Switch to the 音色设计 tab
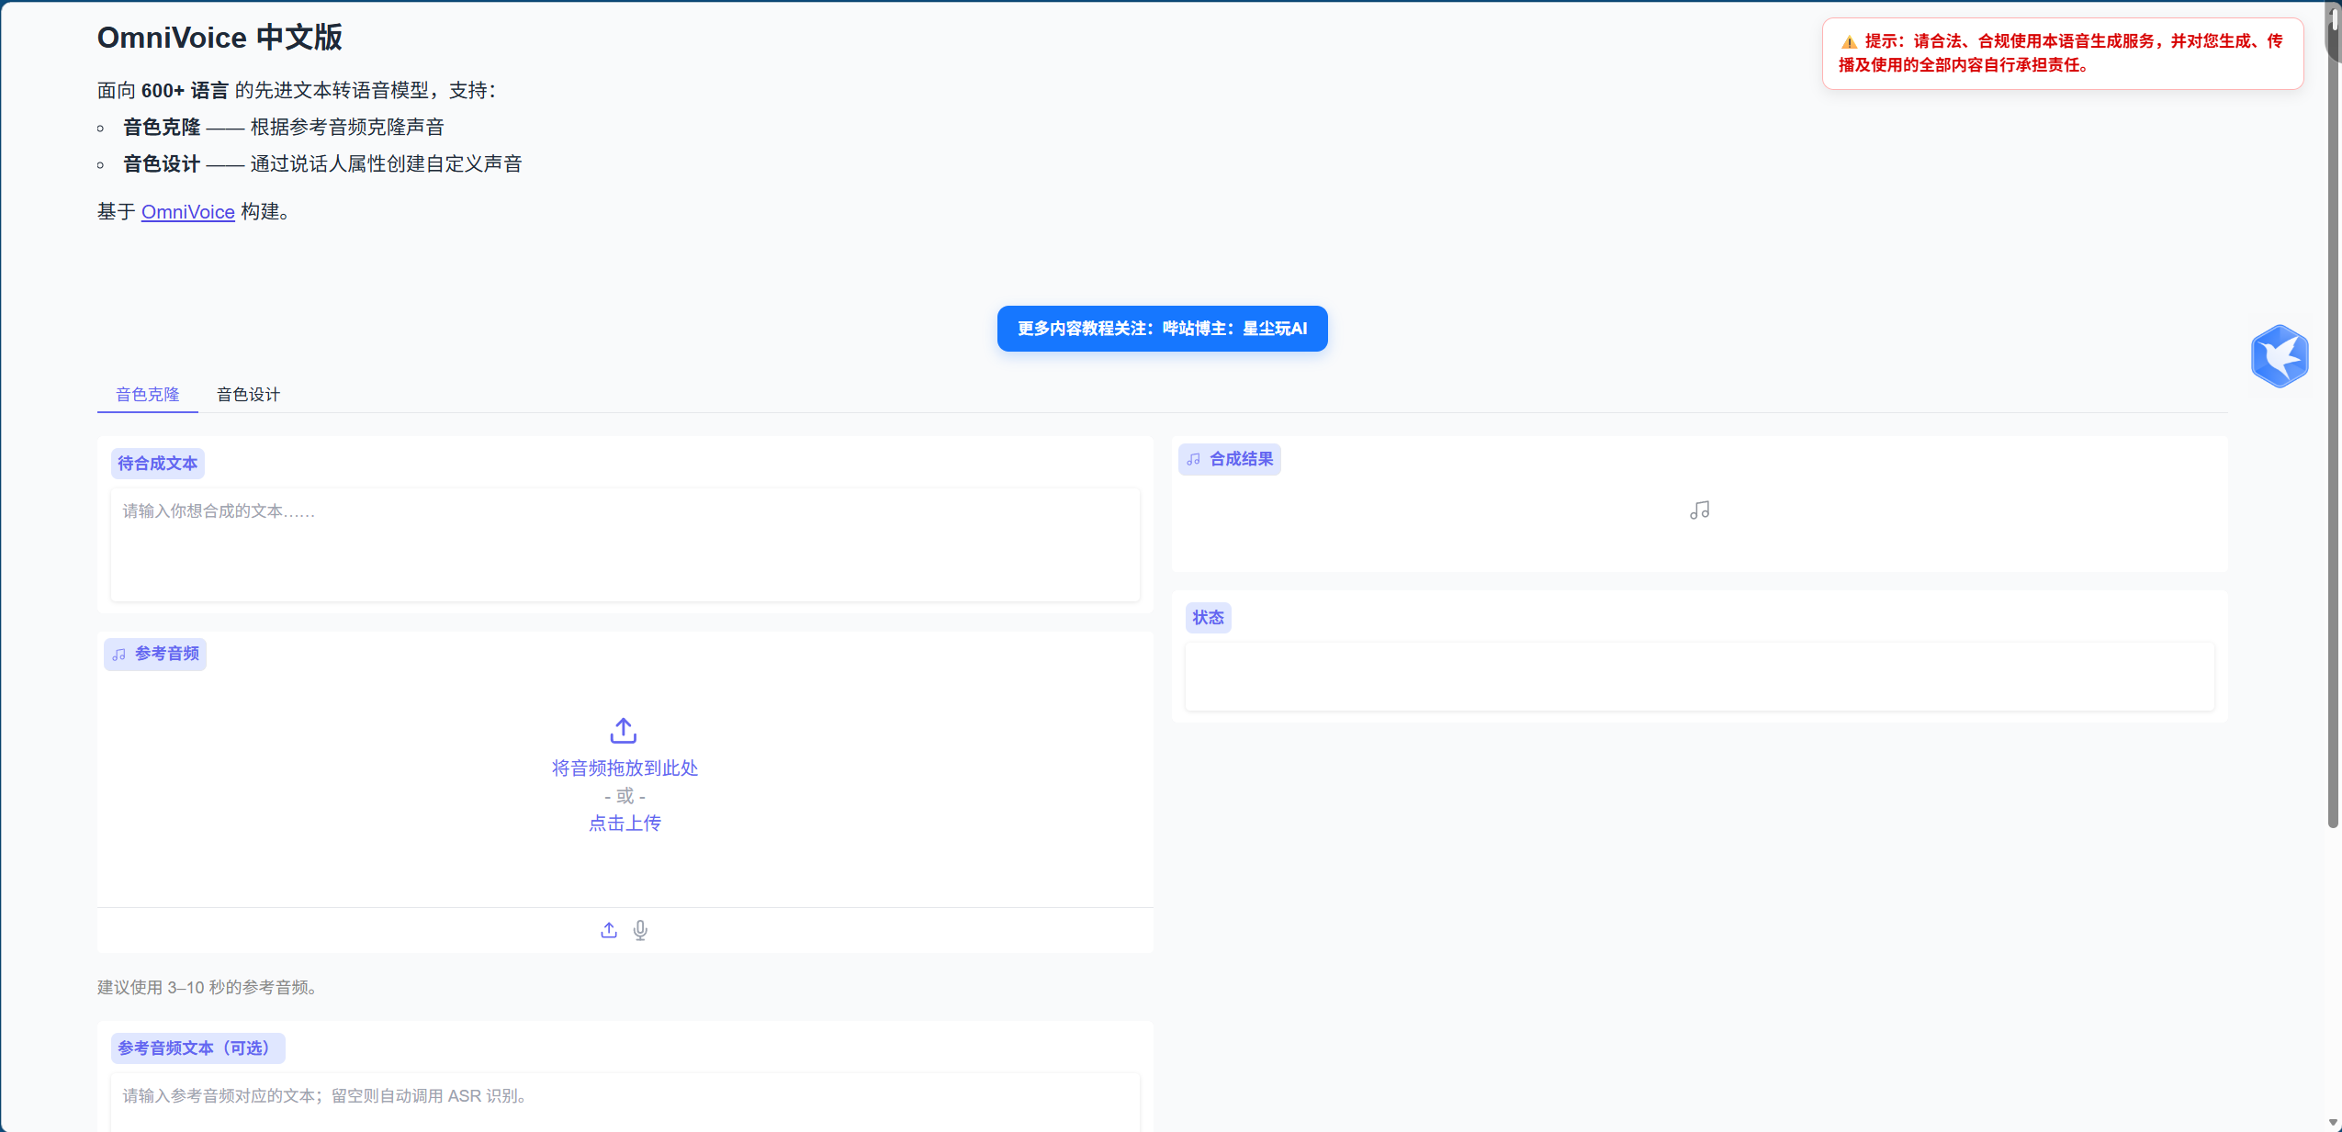This screenshot has width=2342, height=1132. tap(248, 395)
